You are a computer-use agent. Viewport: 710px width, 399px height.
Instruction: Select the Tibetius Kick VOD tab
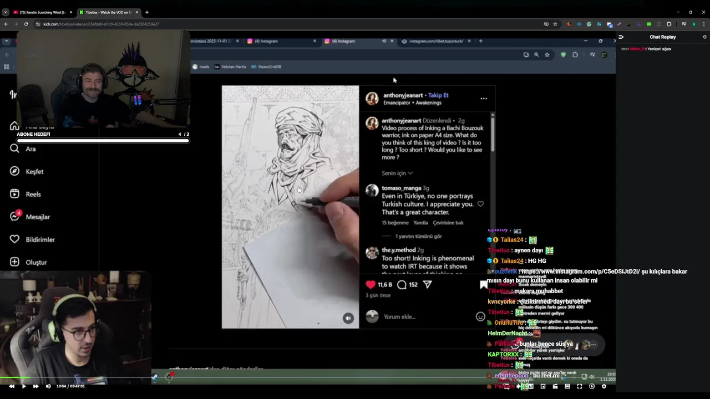coord(108,12)
